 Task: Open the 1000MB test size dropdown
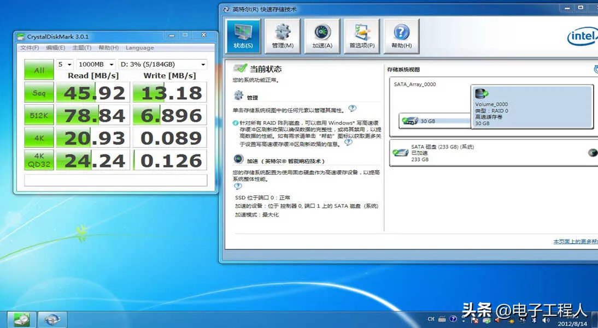(96, 64)
